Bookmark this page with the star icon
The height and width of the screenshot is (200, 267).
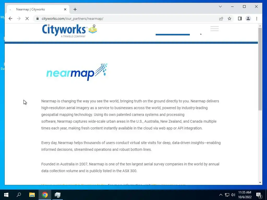click(x=229, y=18)
